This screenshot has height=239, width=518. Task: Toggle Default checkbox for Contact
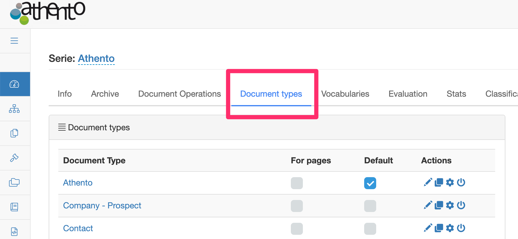pos(370,229)
